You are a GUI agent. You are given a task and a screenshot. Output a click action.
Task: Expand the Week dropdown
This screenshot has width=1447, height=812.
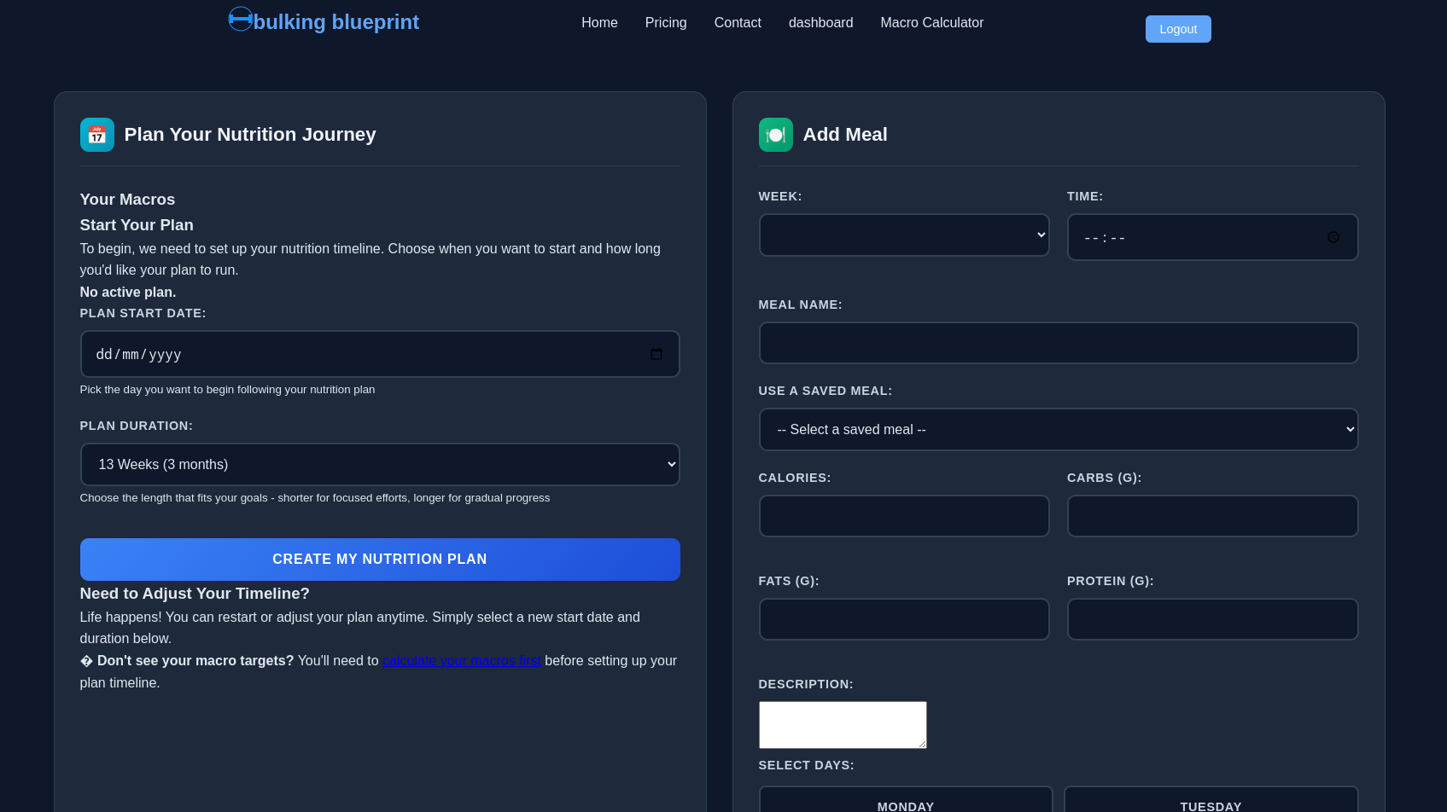coord(903,235)
